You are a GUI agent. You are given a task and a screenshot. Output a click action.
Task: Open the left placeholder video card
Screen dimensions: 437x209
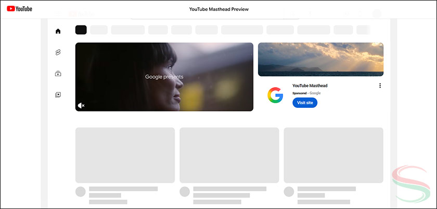pyautogui.click(x=125, y=152)
